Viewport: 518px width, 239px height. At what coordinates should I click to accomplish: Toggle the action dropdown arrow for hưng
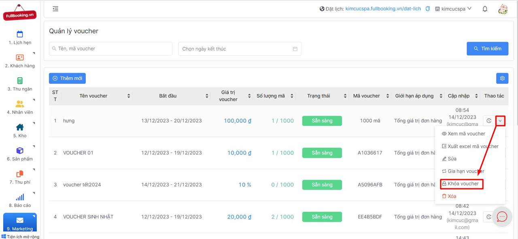[x=500, y=121]
